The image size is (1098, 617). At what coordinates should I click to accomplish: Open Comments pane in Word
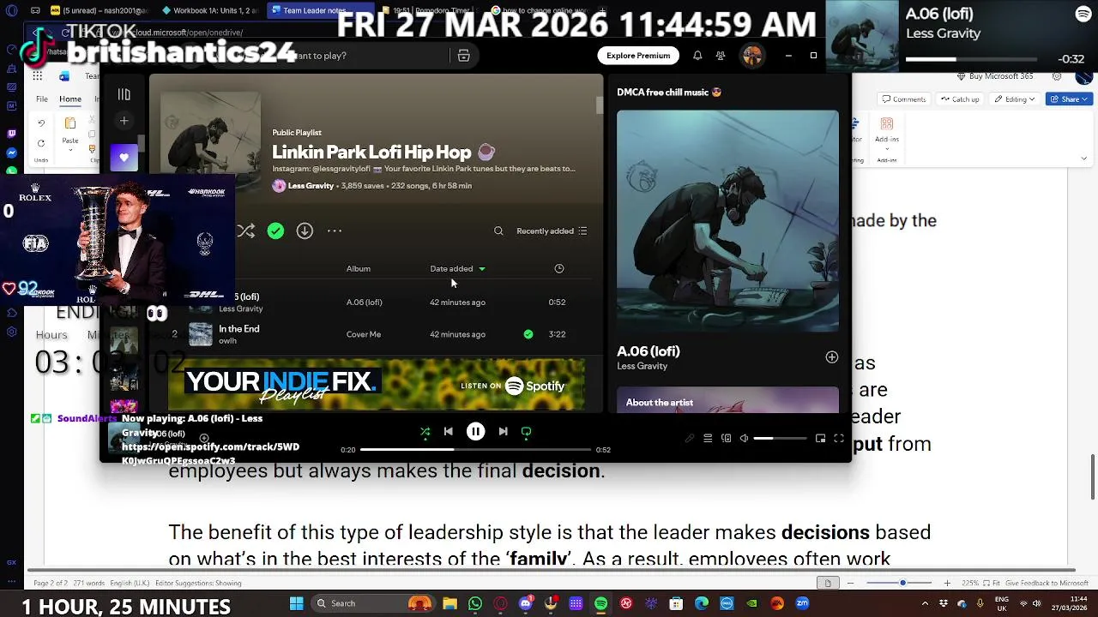904,99
